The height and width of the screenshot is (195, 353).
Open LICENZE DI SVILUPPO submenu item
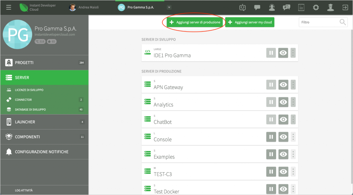44,90
